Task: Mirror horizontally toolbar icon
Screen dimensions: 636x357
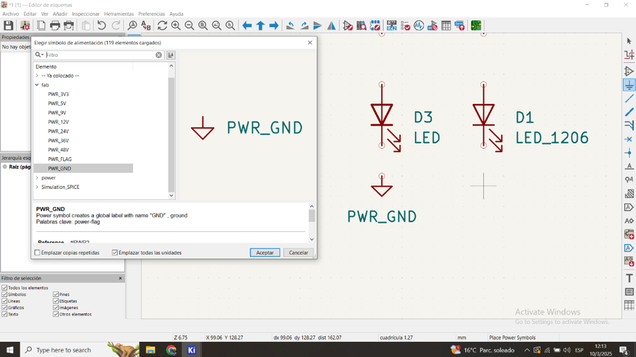Action: (331, 26)
